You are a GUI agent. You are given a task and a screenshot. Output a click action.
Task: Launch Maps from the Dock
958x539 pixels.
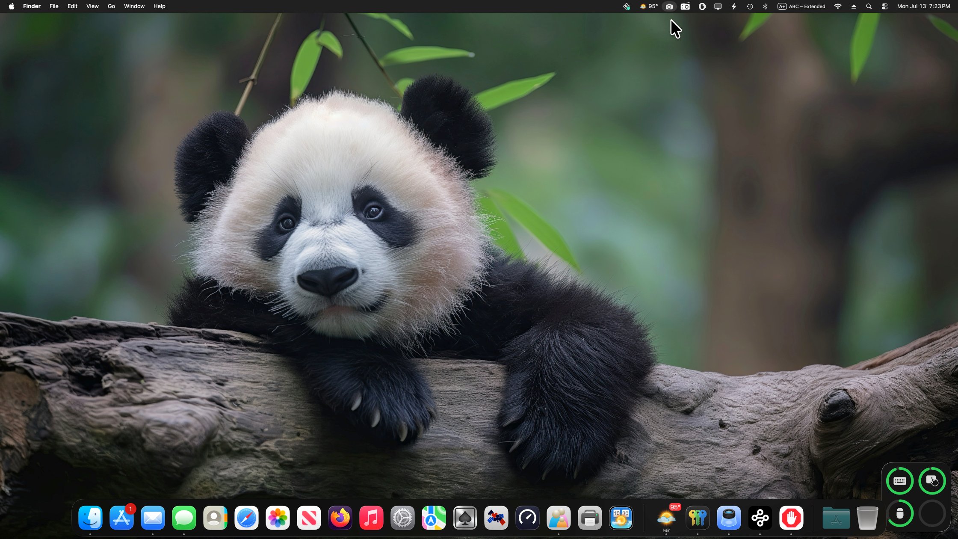(x=434, y=518)
